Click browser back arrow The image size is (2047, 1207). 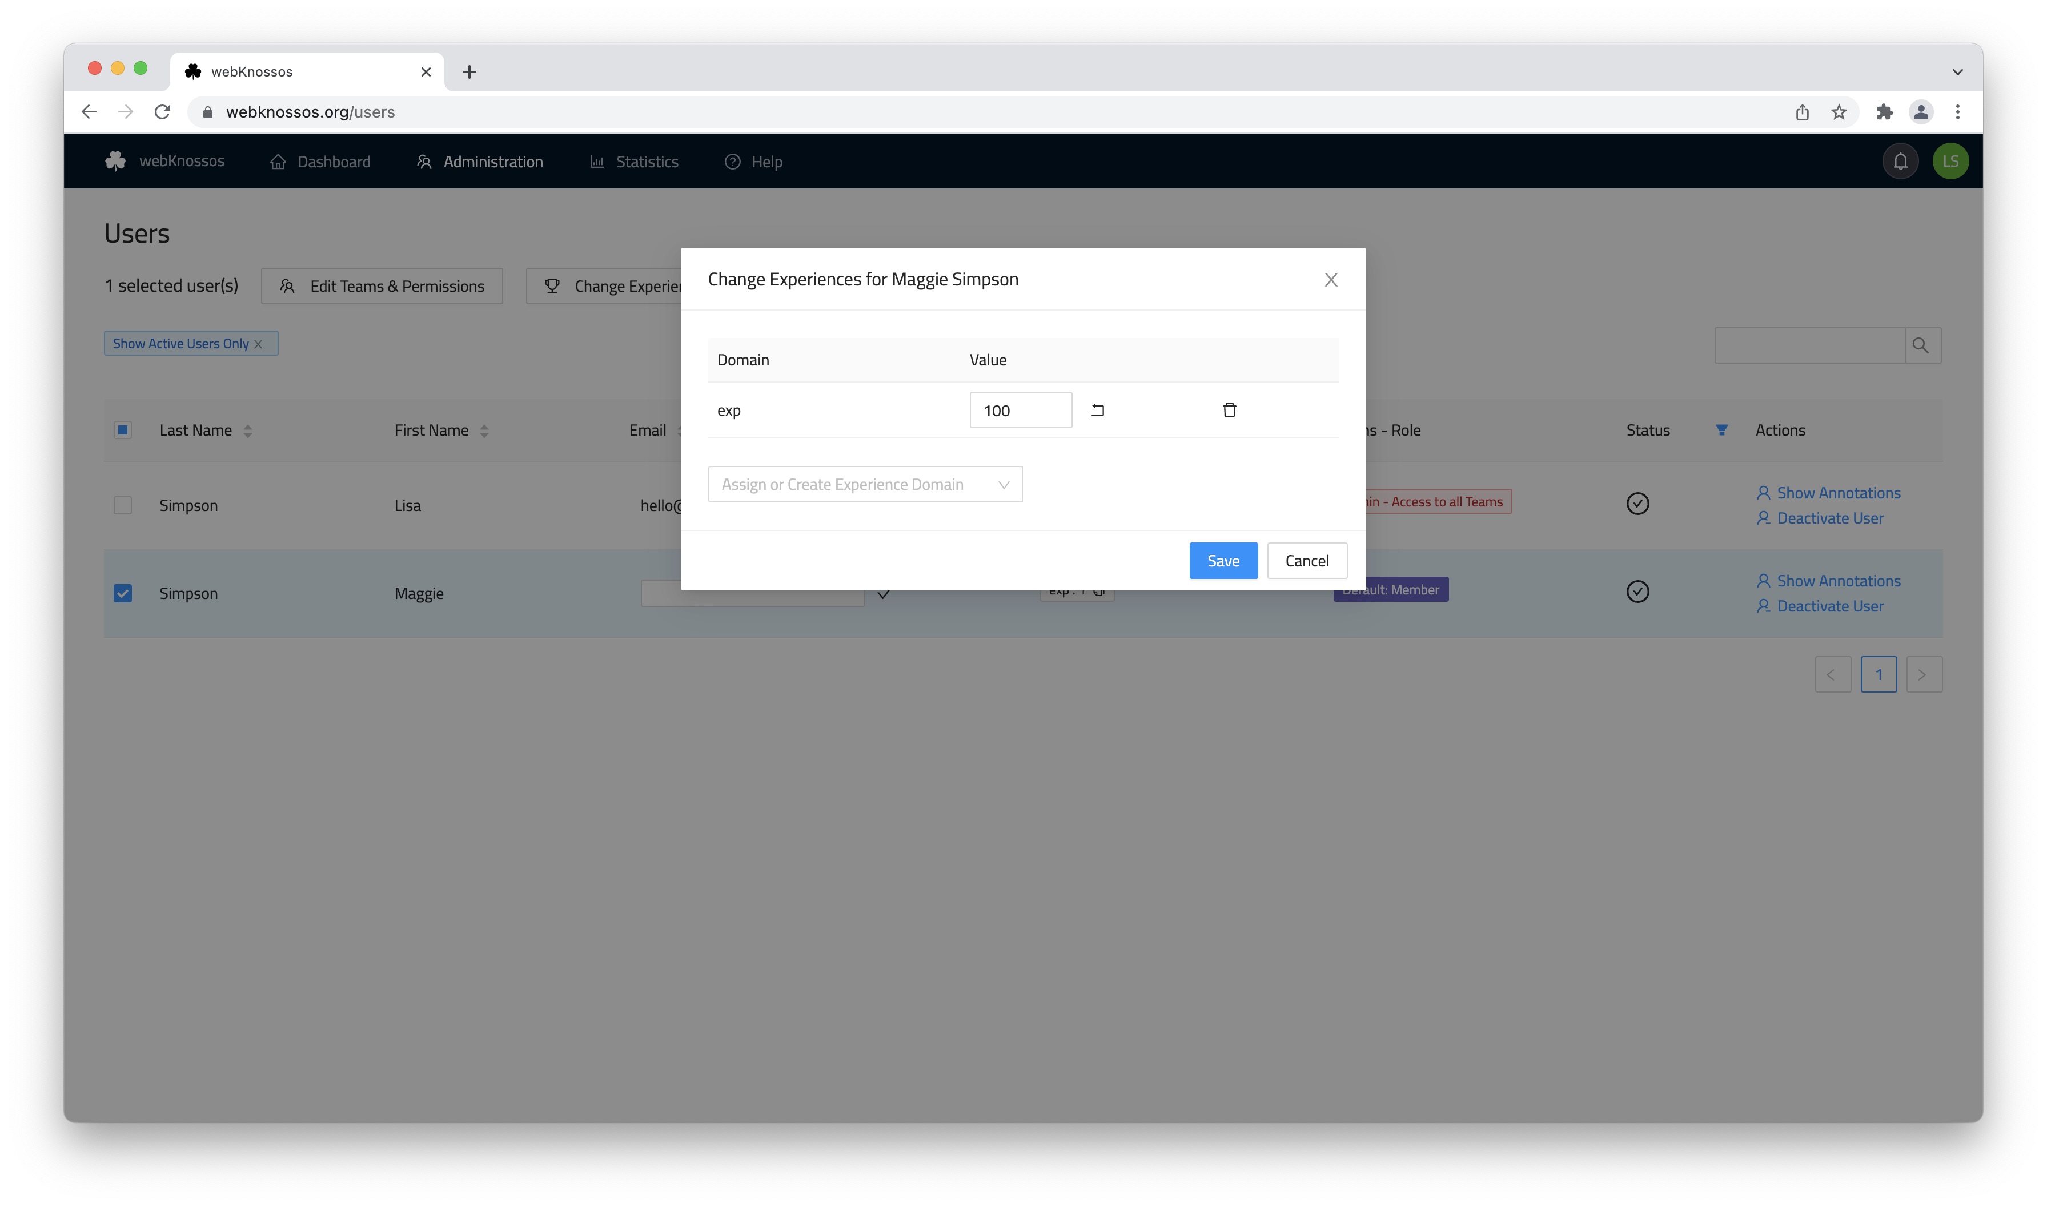(90, 112)
